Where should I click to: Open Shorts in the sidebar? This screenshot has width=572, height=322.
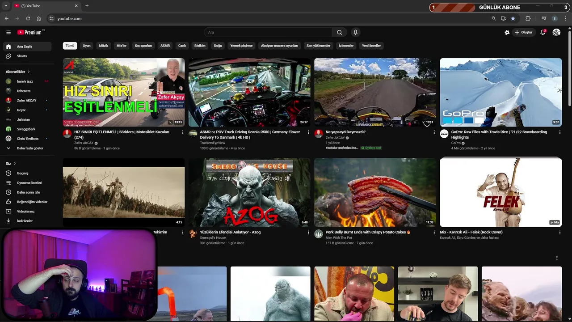coord(27,56)
